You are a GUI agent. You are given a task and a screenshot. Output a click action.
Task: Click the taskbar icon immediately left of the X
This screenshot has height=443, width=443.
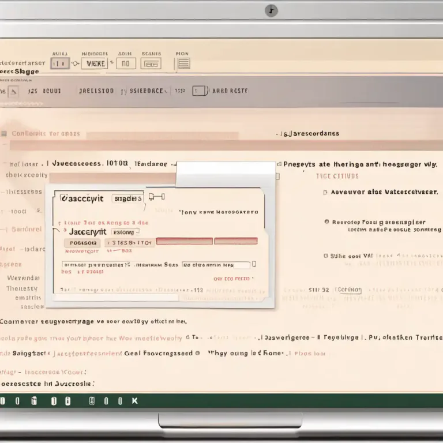[x=120, y=401]
